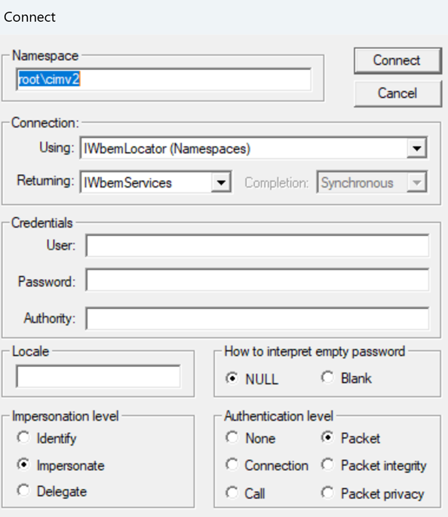This screenshot has height=517, width=448.
Task: Set authentication level to None
Action: [250, 438]
